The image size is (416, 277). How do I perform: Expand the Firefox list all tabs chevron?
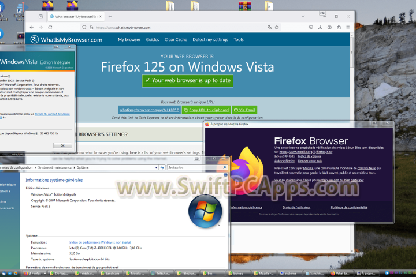click(x=303, y=16)
